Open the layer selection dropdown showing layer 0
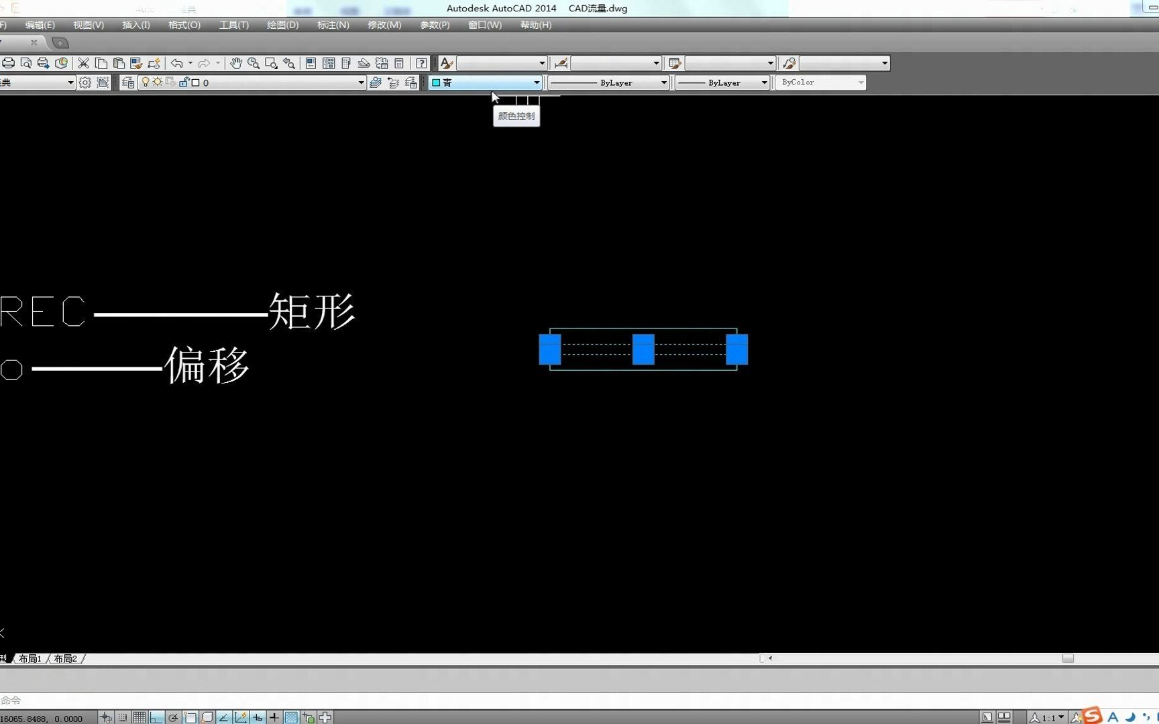 [x=361, y=82]
